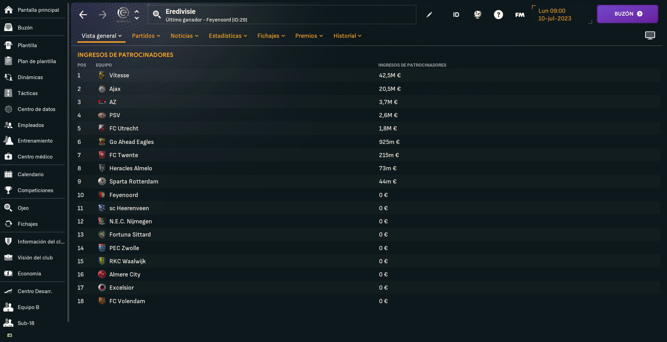
Task: Open the Tácticas board icon
Action: tap(8, 93)
